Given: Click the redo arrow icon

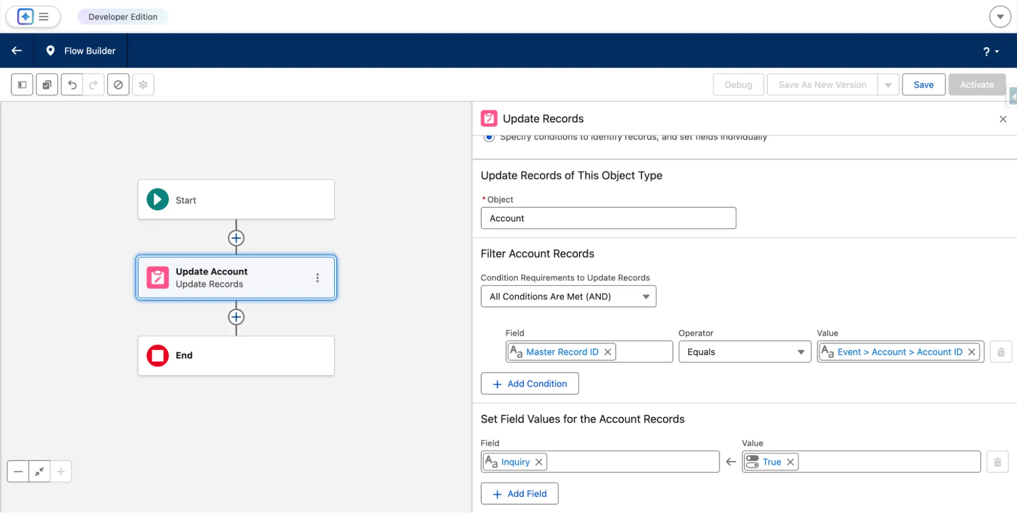Looking at the screenshot, I should (x=93, y=85).
